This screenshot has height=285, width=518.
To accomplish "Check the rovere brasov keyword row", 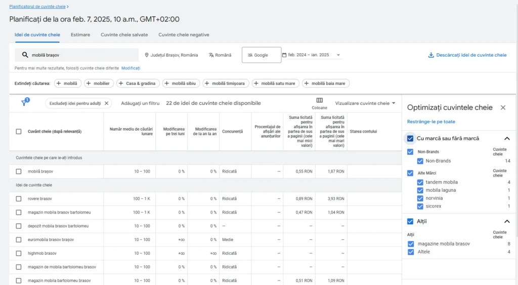I will coord(19,199).
